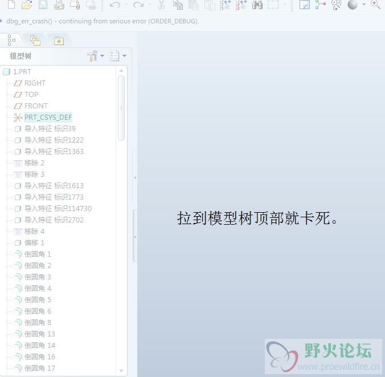Viewport: 385px width, 377px height.
Task: Click the sketch view orientation icon
Action: tap(305, 5)
